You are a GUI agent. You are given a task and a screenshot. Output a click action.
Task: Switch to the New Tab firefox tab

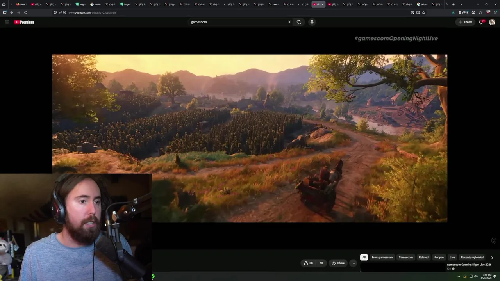21,4
